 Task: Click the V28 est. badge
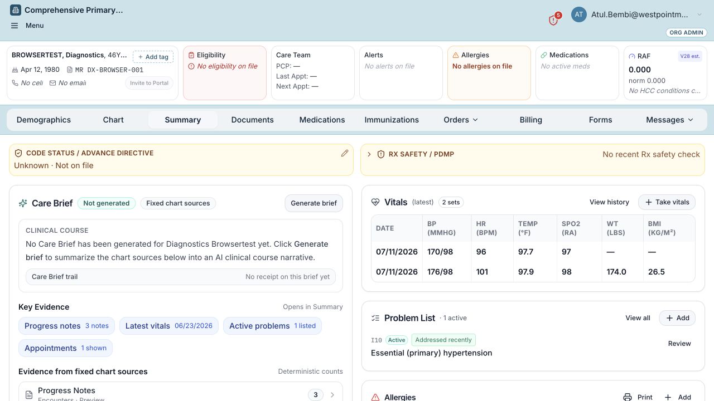coord(690,56)
